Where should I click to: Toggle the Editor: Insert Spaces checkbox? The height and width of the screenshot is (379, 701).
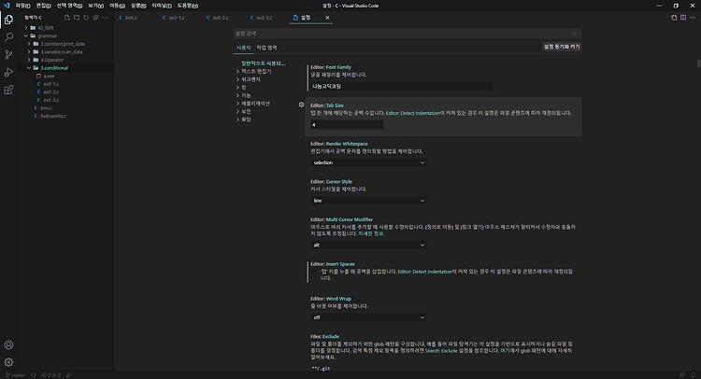coord(314,272)
